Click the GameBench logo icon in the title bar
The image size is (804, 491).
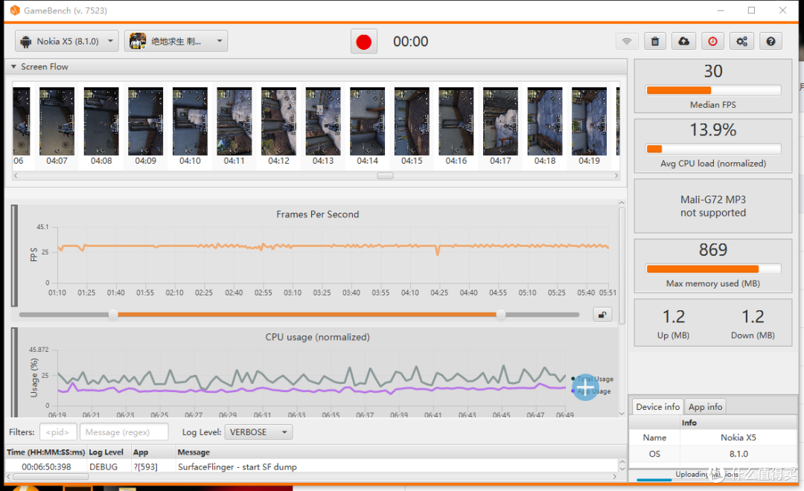[x=14, y=10]
